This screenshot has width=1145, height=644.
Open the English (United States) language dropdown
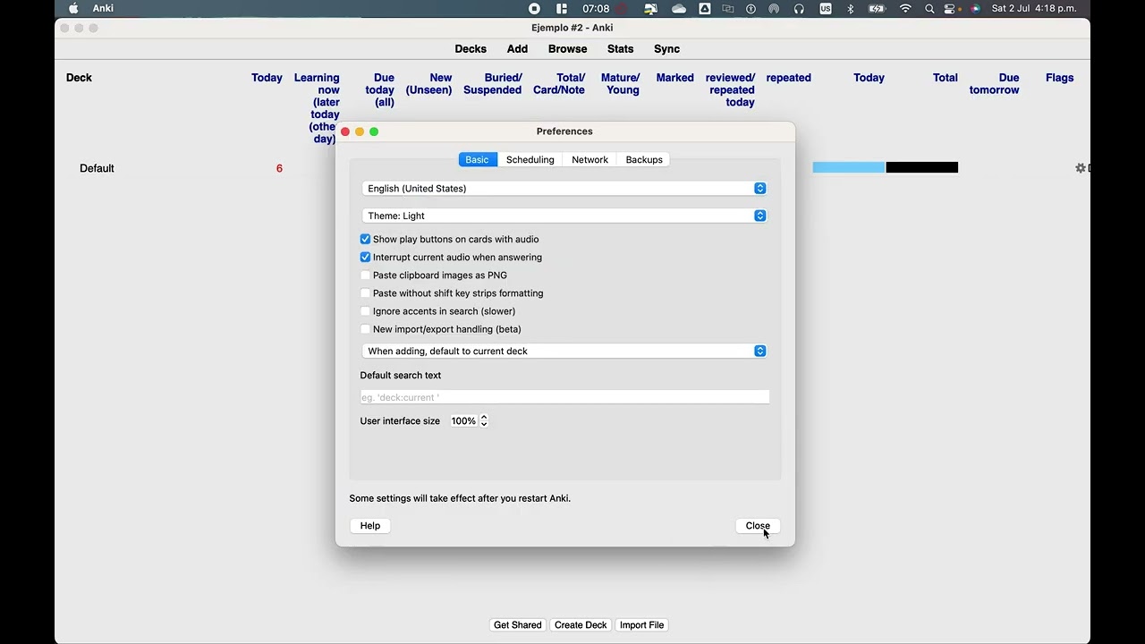pos(564,189)
